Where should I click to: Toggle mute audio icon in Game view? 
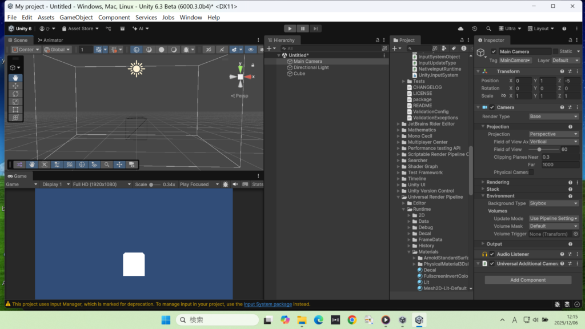coord(235,184)
